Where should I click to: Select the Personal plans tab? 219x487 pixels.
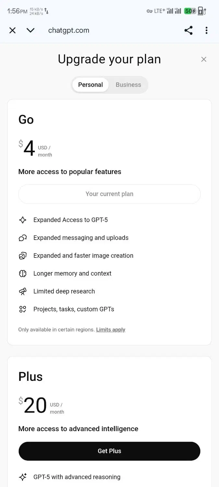[91, 85]
